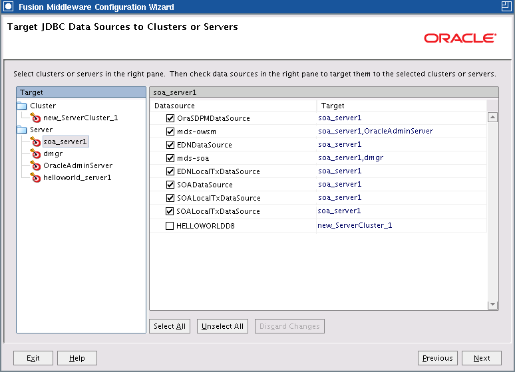Click the Target column header in table
Viewport: 515px width, 372px height.
tap(402, 106)
